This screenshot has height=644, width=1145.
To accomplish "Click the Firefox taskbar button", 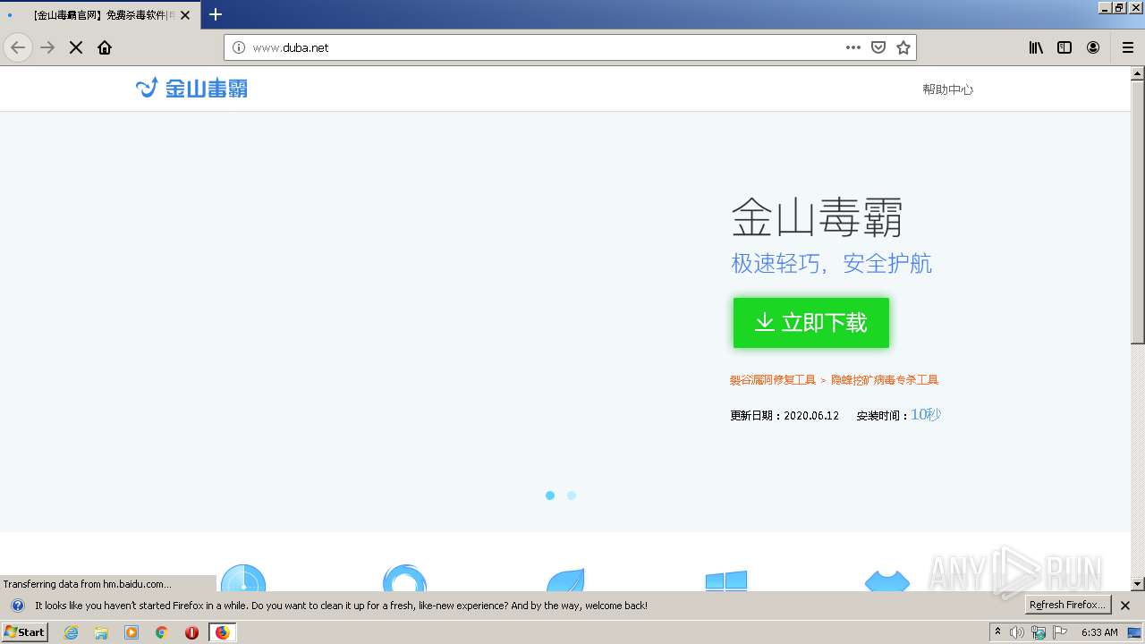I will click(222, 632).
